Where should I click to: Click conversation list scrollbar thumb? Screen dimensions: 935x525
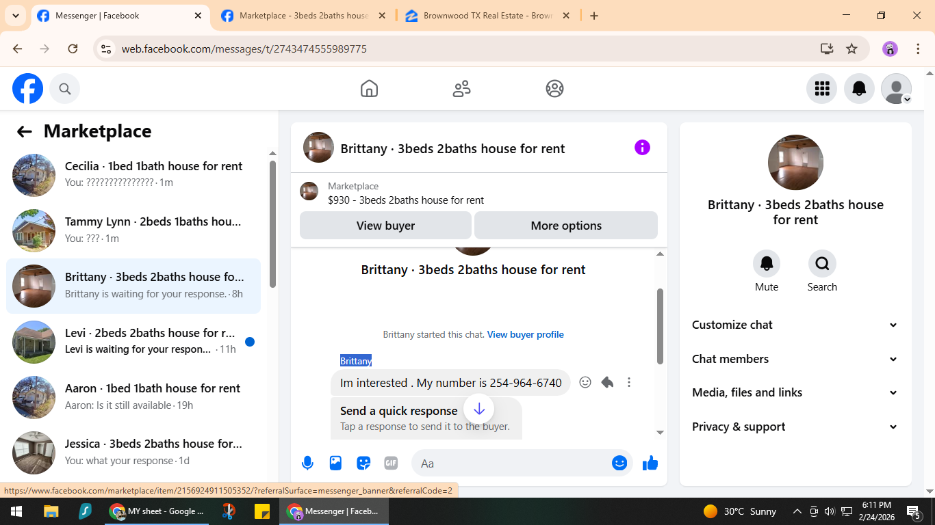[x=272, y=224]
